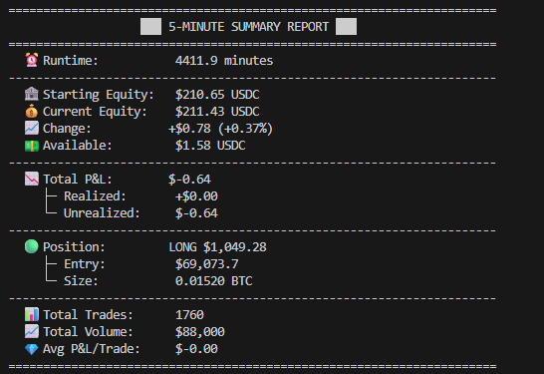Select the '$69,073.7' entry price
544x374 pixels.
(x=207, y=264)
